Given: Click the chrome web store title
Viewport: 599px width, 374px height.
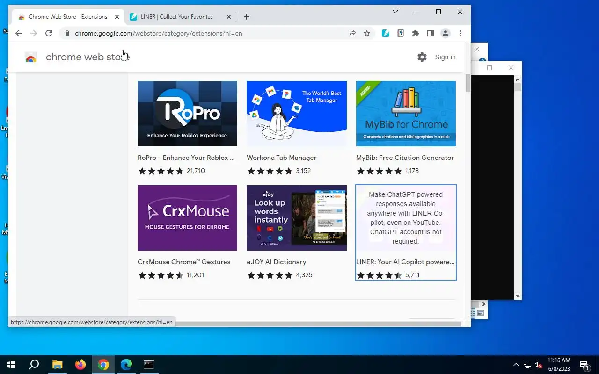Looking at the screenshot, I should coord(88,57).
